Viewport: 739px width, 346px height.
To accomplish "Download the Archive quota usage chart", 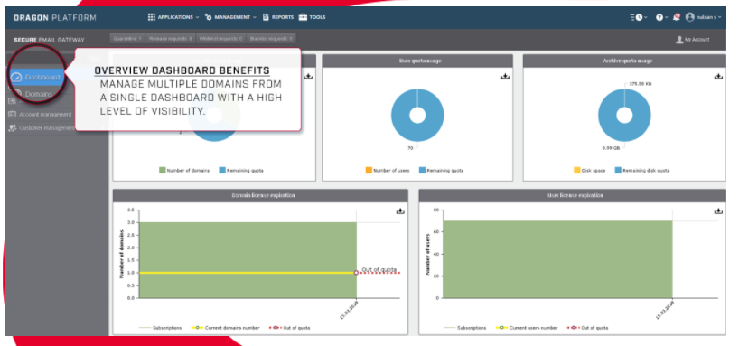I will pyautogui.click(x=718, y=76).
